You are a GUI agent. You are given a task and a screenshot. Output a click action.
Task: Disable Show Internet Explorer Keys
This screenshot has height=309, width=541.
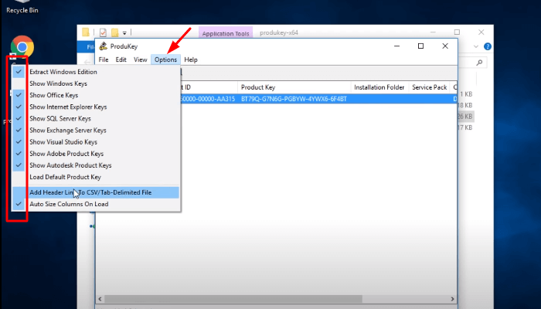pyautogui.click(x=68, y=107)
